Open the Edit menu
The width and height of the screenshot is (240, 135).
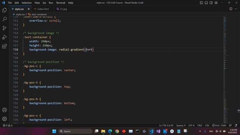pos(16,3)
